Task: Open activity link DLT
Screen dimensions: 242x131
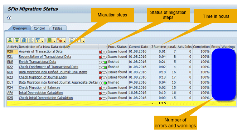Action: [10, 82]
